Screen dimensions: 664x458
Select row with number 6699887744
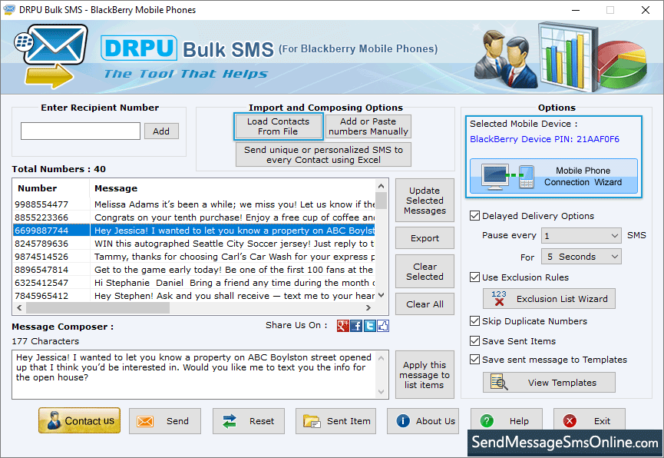point(194,231)
